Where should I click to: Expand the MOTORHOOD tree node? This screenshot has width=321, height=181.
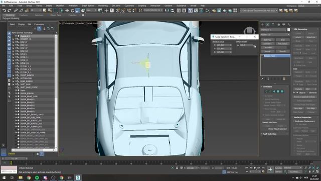coord(13,78)
